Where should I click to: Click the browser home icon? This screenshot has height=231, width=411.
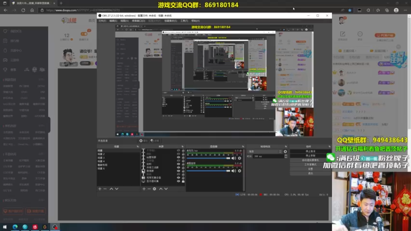tap(32, 10)
